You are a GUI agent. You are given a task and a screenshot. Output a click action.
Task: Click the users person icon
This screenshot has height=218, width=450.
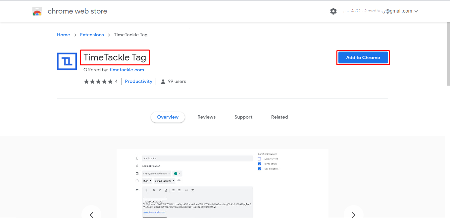tap(163, 82)
